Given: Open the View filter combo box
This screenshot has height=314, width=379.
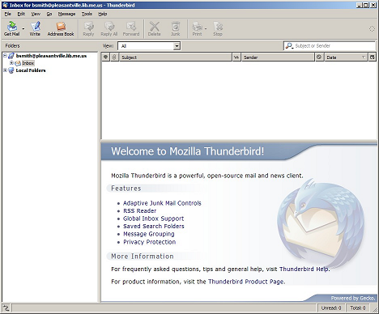Looking at the screenshot, I should (x=149, y=46).
